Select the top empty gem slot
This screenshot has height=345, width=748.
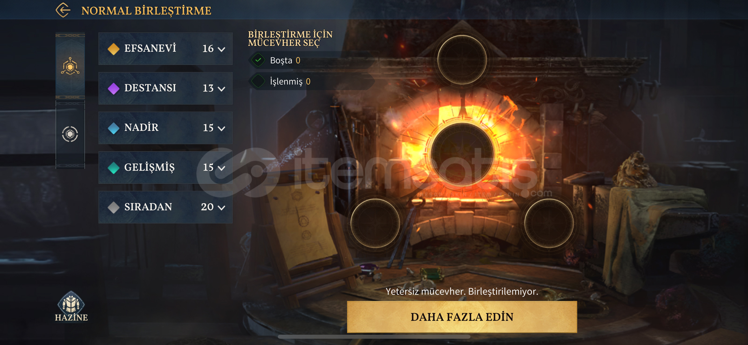462,60
